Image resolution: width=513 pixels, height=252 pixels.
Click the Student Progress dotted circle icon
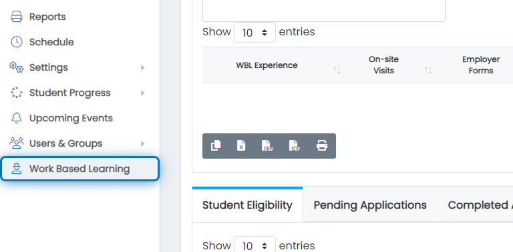coord(16,93)
